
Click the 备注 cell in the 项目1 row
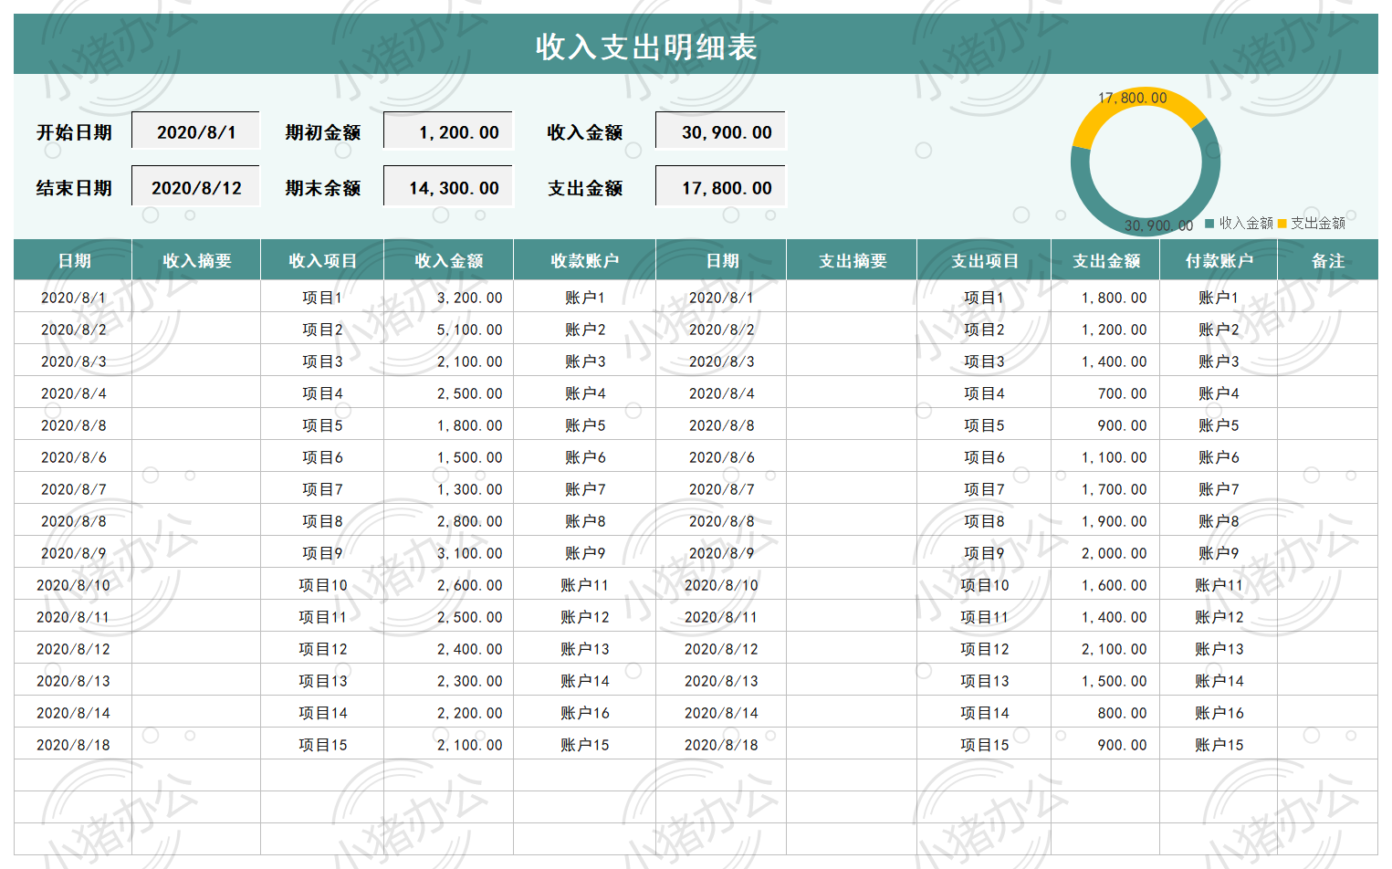pyautogui.click(x=1328, y=297)
